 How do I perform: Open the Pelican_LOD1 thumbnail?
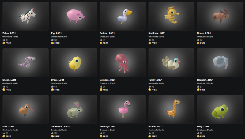pos(123,16)
